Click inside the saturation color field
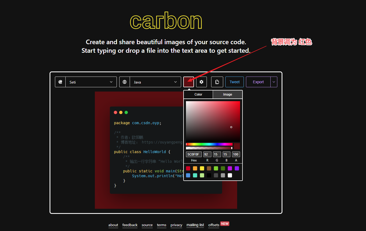The image size is (366, 231). click(x=213, y=121)
